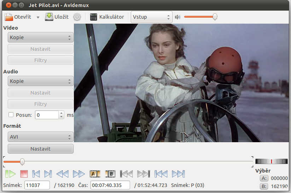Decrease the Posun value with down stepper
The image size is (291, 193).
62,117
